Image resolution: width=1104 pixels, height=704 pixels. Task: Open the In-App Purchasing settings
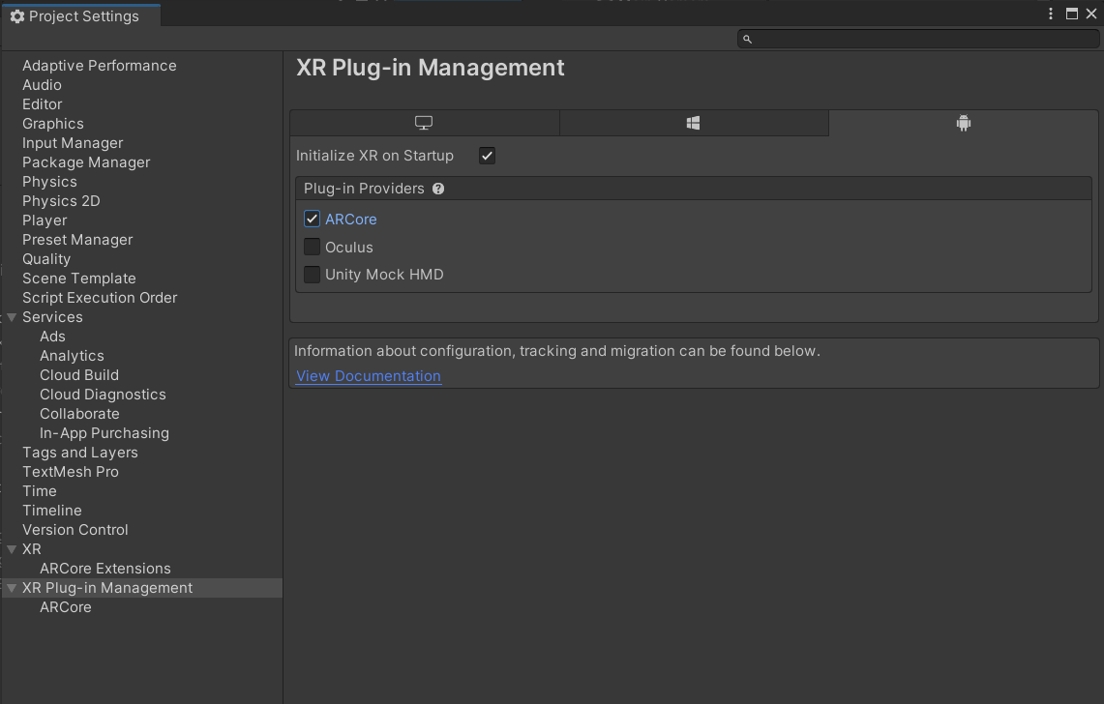[104, 433]
